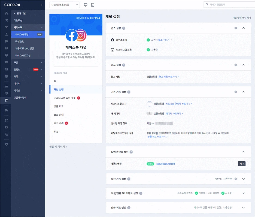255x217 pixels.
Task: Open the shopping cart orders icon
Action: [6, 20]
